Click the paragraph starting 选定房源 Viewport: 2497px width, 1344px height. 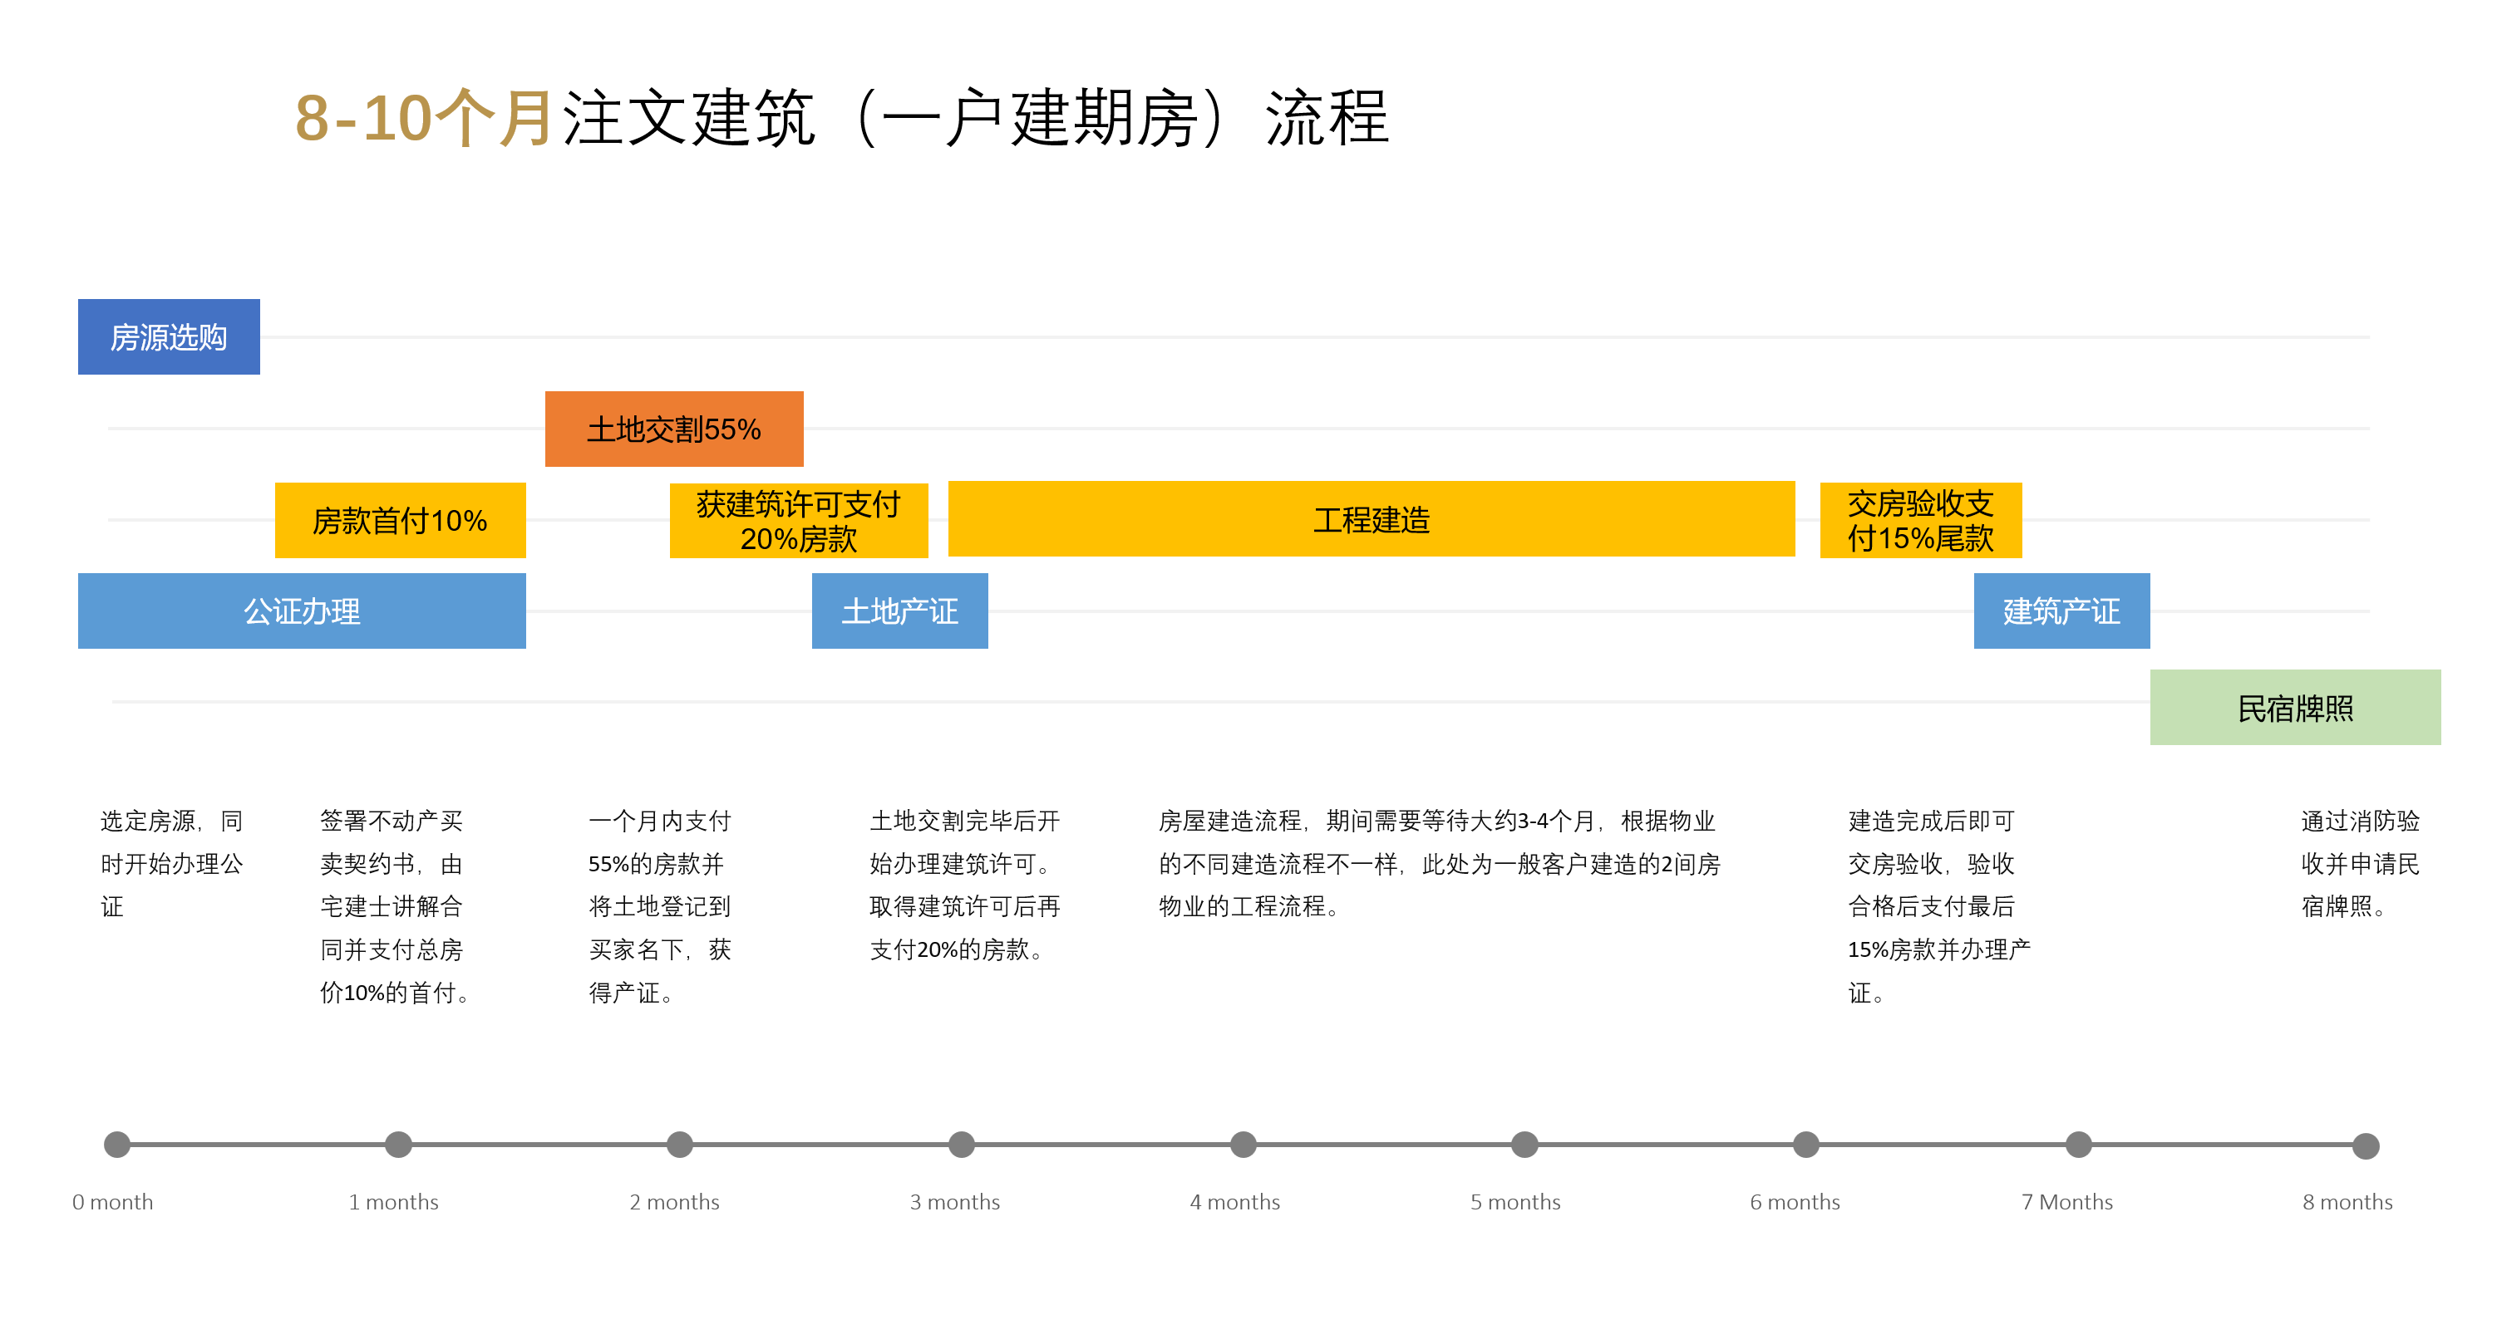pos(171,863)
